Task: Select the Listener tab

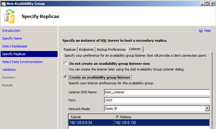Action: [x=135, y=49]
